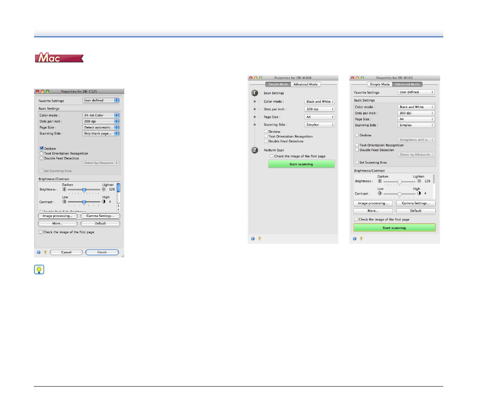Click info icon below the green Simple Mode scan button

pyautogui.click(x=253, y=239)
